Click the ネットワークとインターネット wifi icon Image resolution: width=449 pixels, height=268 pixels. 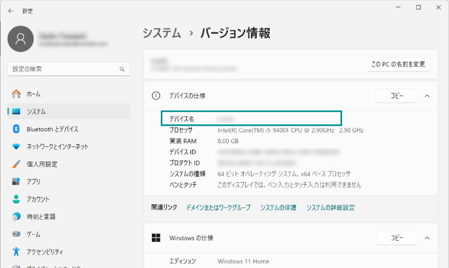pyautogui.click(x=16, y=146)
